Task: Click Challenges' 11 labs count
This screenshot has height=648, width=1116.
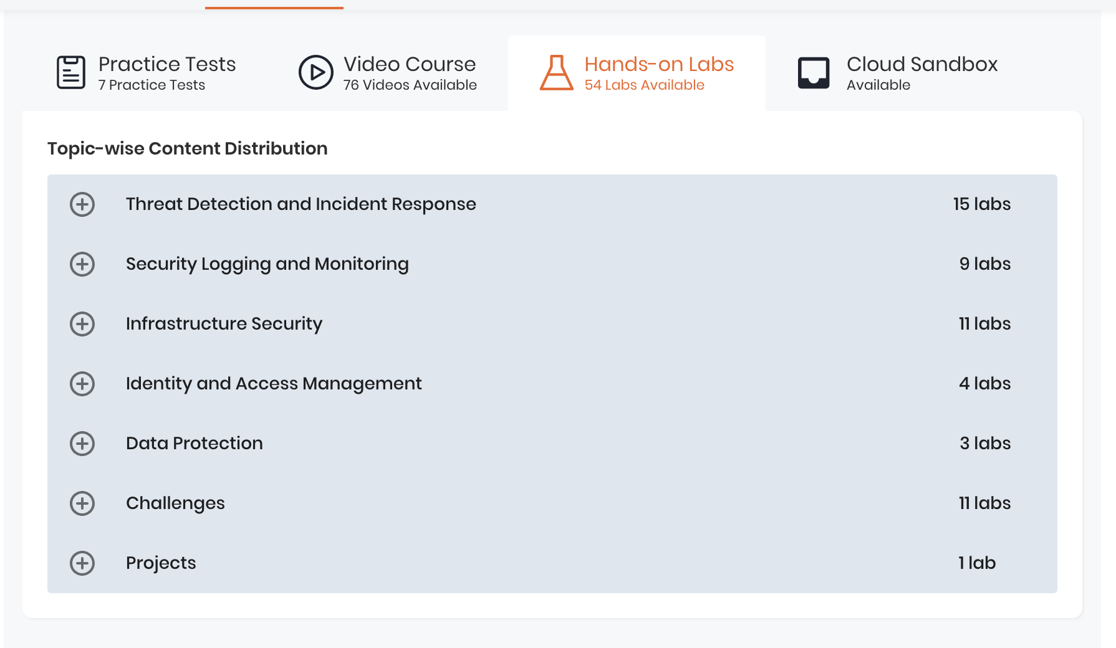Action: tap(985, 503)
